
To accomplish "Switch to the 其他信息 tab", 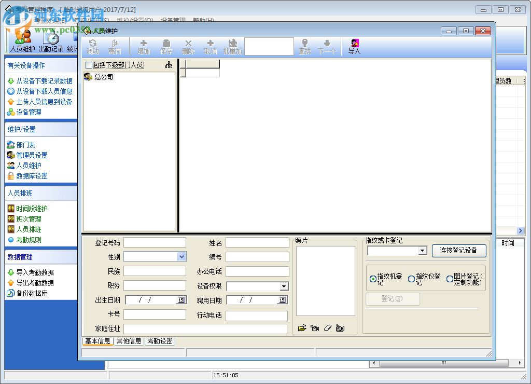I will pyautogui.click(x=129, y=341).
